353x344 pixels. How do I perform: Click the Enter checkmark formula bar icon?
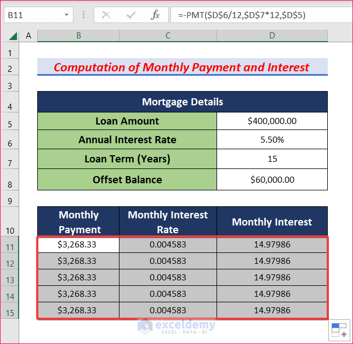[131, 15]
